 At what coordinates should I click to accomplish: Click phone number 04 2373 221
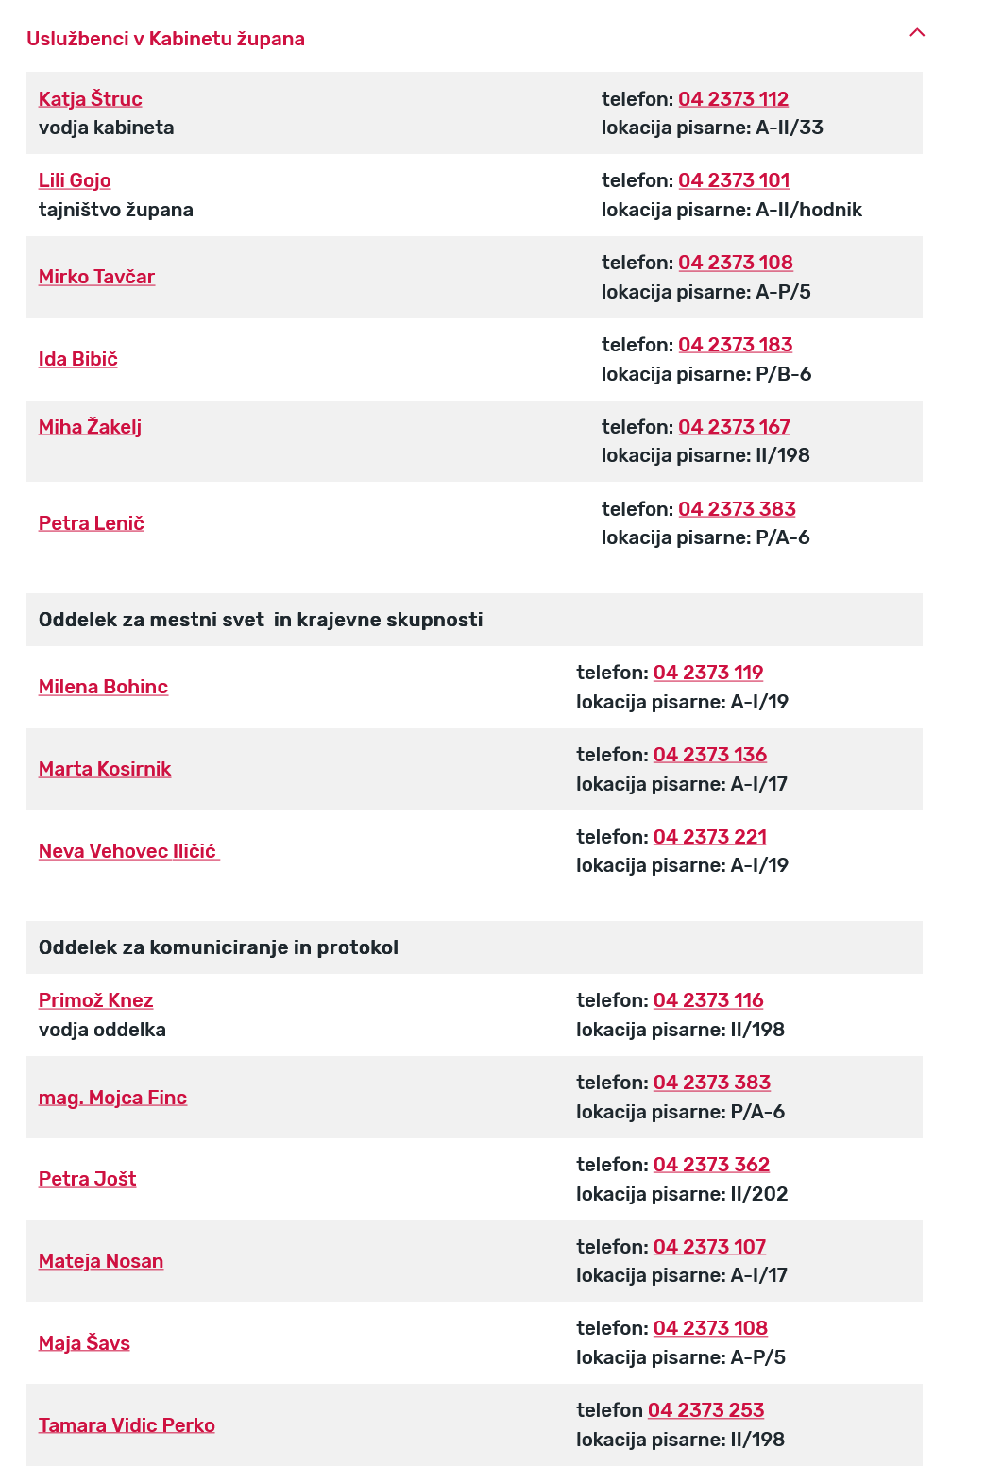(x=709, y=837)
